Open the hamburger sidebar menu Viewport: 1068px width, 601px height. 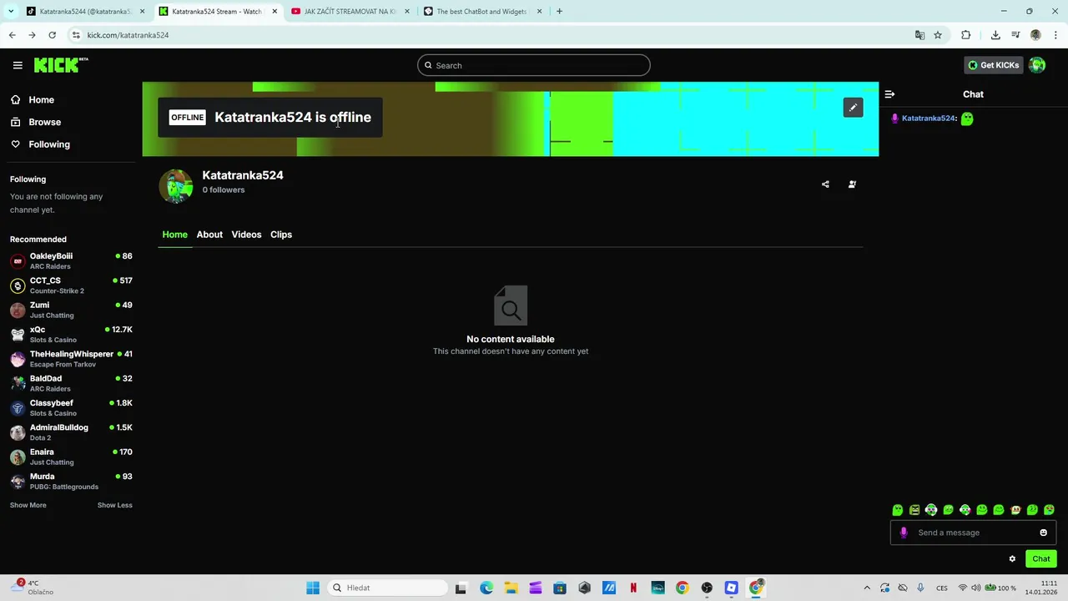pyautogui.click(x=18, y=65)
